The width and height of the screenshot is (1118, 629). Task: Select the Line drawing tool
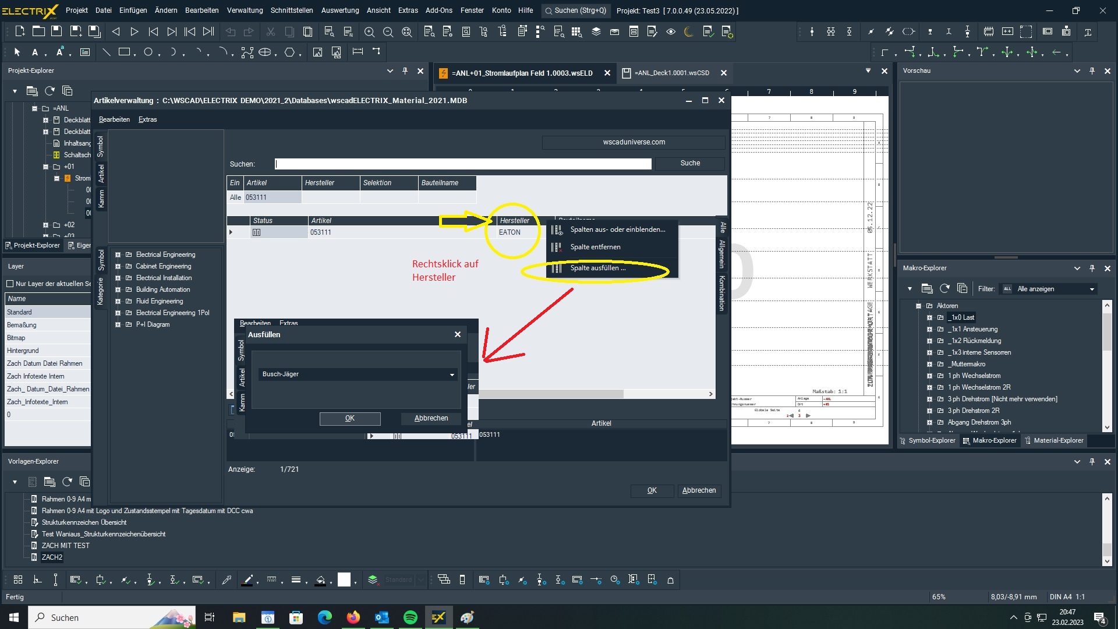coord(106,52)
